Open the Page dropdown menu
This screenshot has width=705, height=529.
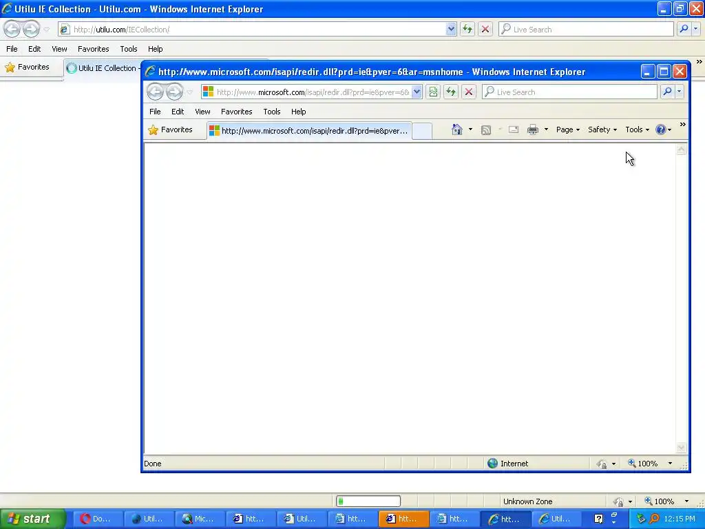pyautogui.click(x=568, y=129)
